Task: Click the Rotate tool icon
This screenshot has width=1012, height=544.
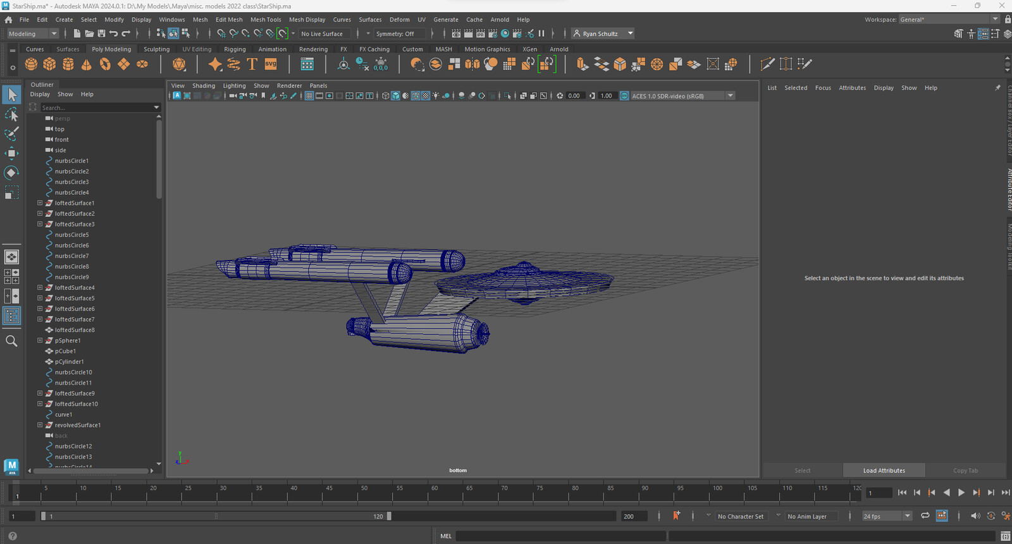Action: tap(11, 173)
